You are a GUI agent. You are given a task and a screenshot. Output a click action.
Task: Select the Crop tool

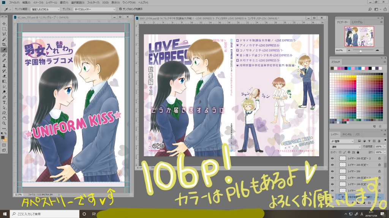coord(4,45)
